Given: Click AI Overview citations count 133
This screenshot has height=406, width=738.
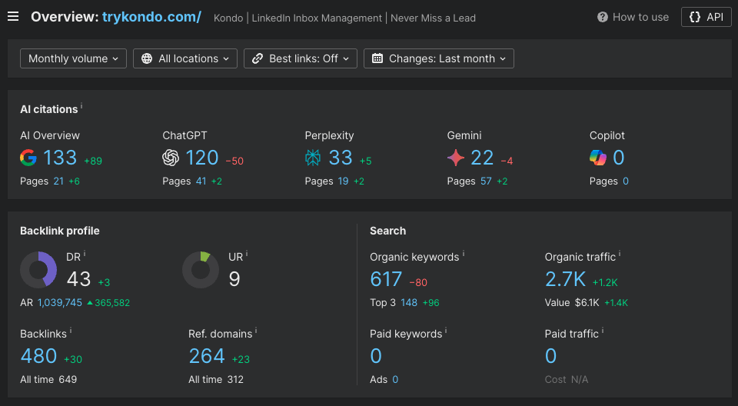Looking at the screenshot, I should click(60, 158).
